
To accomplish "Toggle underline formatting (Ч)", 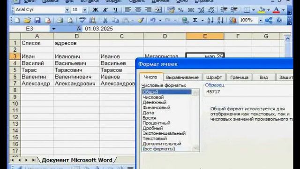I will coord(115,10).
